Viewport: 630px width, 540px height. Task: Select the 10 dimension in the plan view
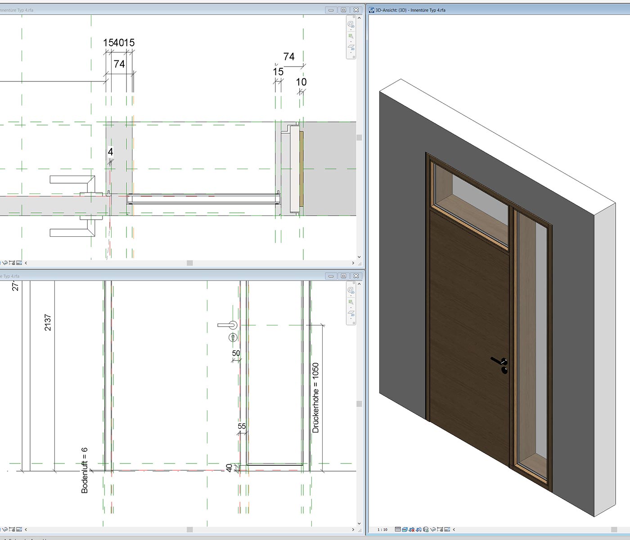tap(301, 82)
